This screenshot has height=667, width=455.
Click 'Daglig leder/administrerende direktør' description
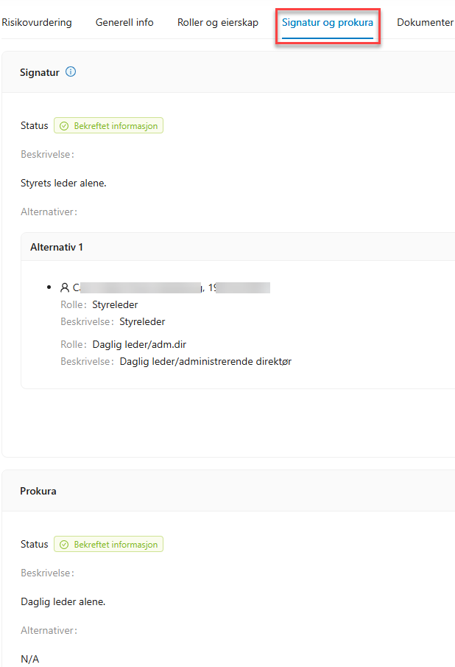pyautogui.click(x=205, y=362)
